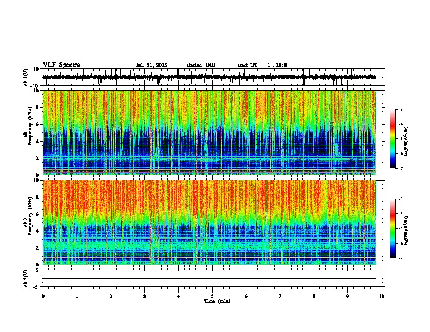The height and width of the screenshot is (332, 430).
Task: Click time axis tick label 3
Action: coord(144,296)
